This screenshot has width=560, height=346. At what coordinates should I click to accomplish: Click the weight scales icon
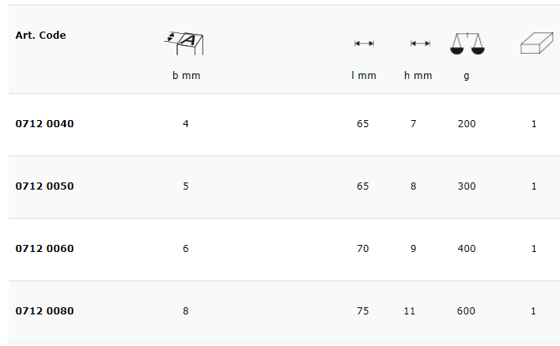point(467,43)
